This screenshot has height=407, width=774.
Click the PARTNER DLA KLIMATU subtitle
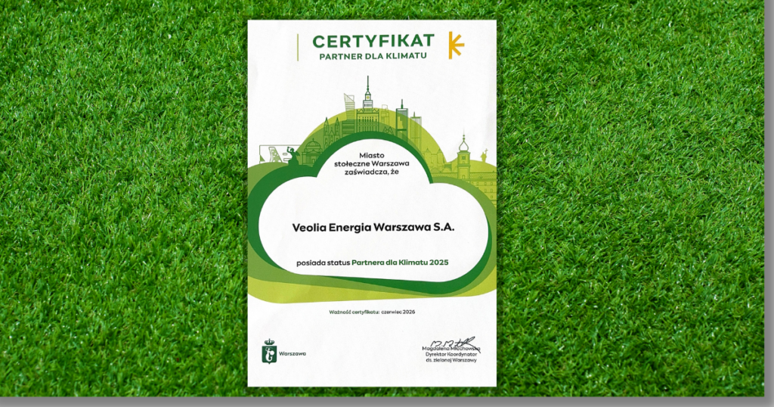click(x=373, y=56)
